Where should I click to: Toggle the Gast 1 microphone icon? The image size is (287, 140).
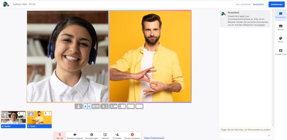coord(46,114)
